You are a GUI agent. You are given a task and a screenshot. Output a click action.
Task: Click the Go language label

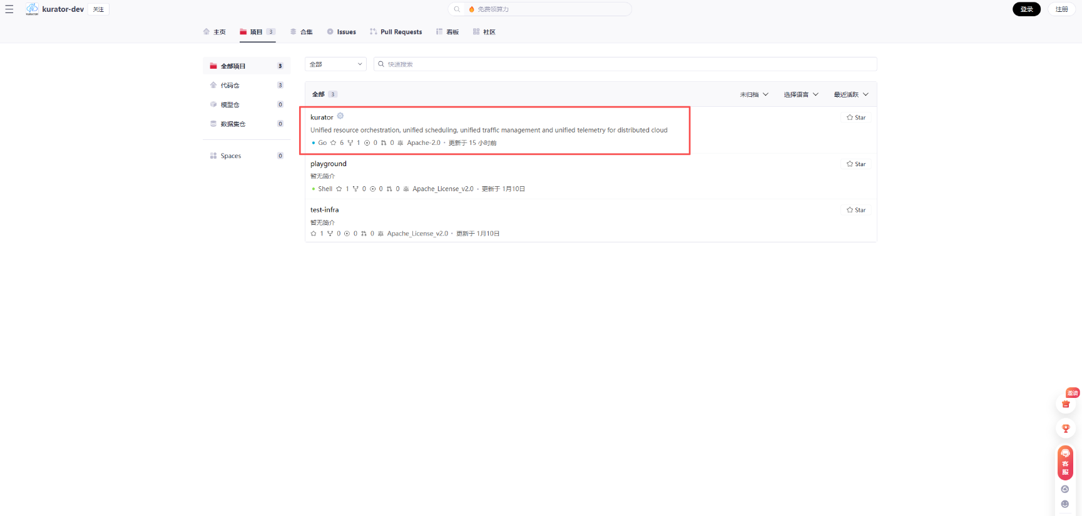click(322, 143)
